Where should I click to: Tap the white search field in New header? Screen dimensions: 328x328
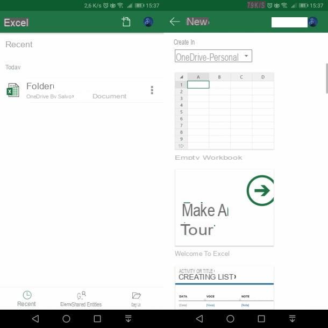(x=289, y=22)
